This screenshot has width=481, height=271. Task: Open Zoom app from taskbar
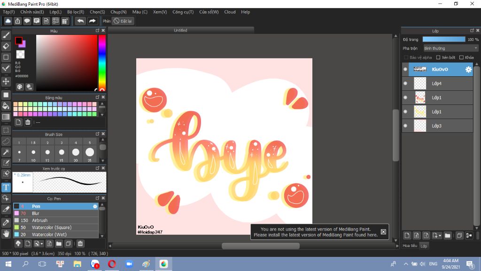tap(129, 264)
